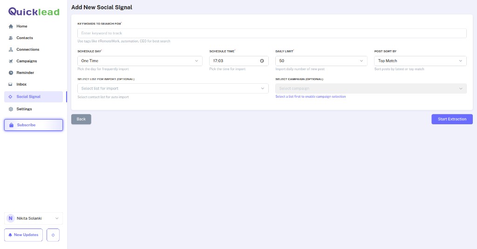
Task: Click hint 'Use tags like #RemoteWork' text
Action: tap(124, 41)
